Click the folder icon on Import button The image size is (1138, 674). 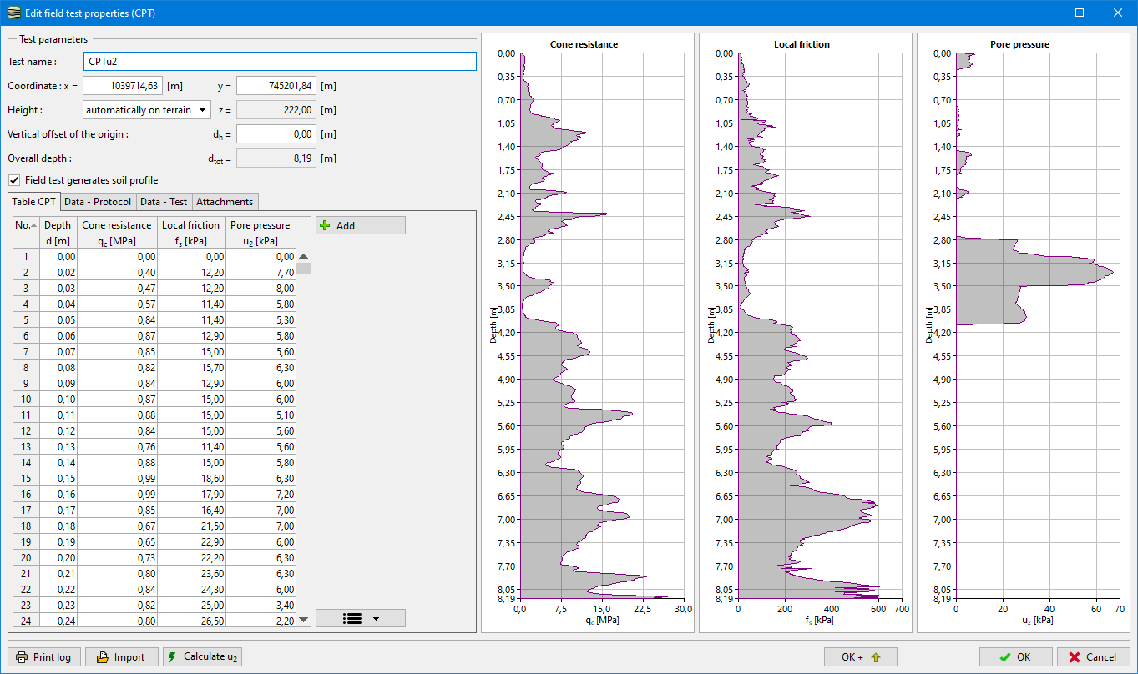(x=102, y=656)
